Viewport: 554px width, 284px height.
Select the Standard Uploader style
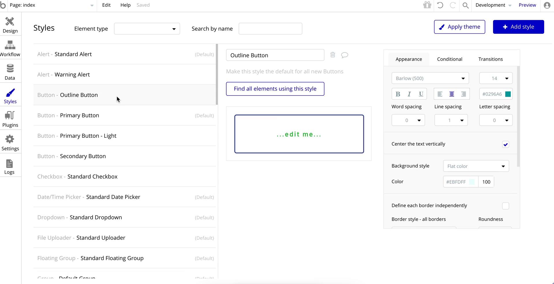click(125, 238)
